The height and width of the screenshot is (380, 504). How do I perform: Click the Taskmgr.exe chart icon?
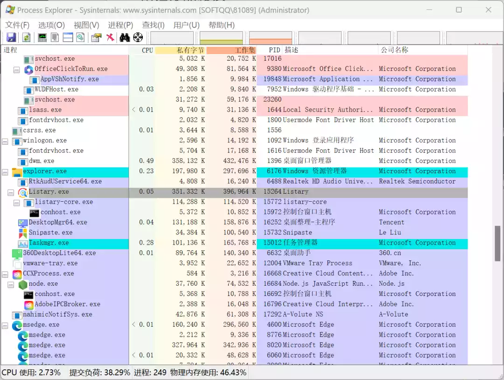point(23,244)
